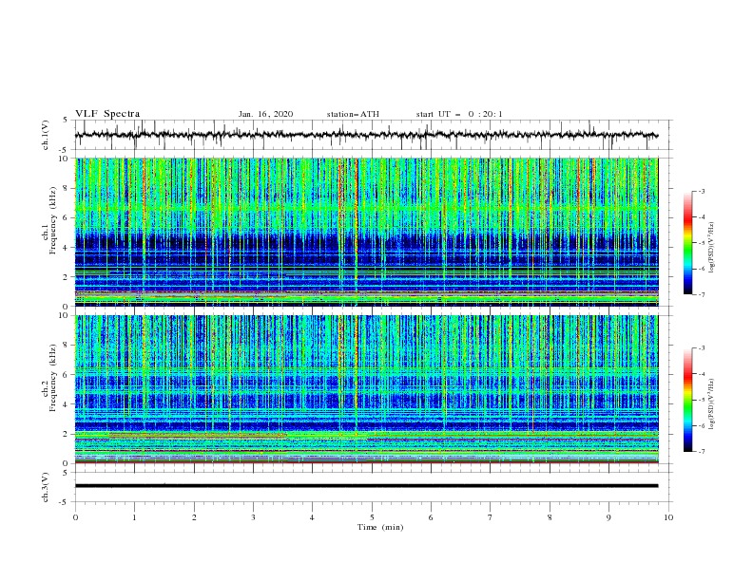
Task: Click ch.2 frequency tick label "8"
Action: 67,346
